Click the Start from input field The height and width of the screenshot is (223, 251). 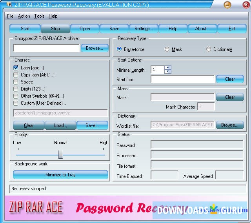[182, 79]
